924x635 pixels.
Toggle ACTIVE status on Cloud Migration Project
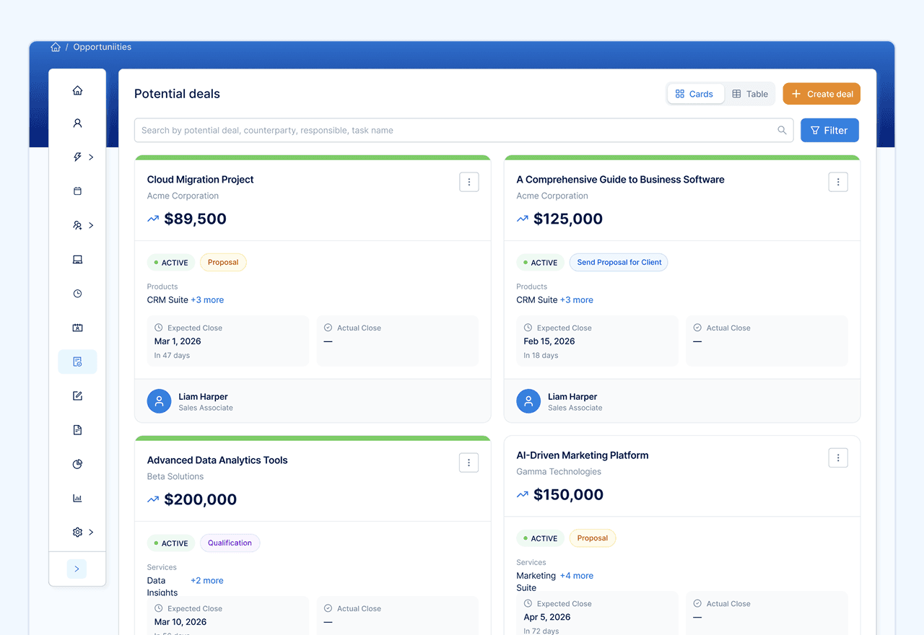(x=170, y=262)
